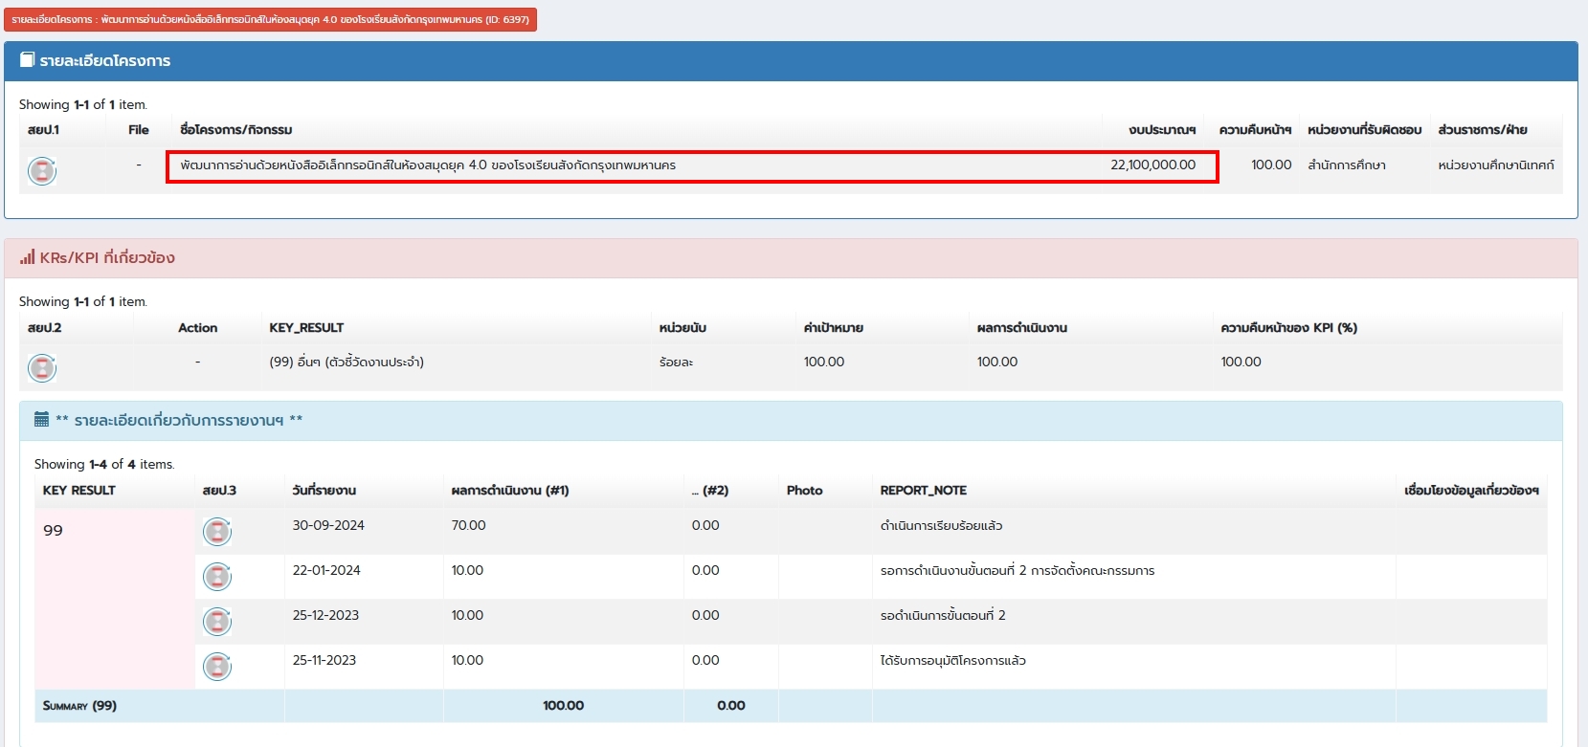Image resolution: width=1588 pixels, height=747 pixels.
Task: Click the book icon in the รายละเอียดโครงการ header
Action: coord(27,59)
